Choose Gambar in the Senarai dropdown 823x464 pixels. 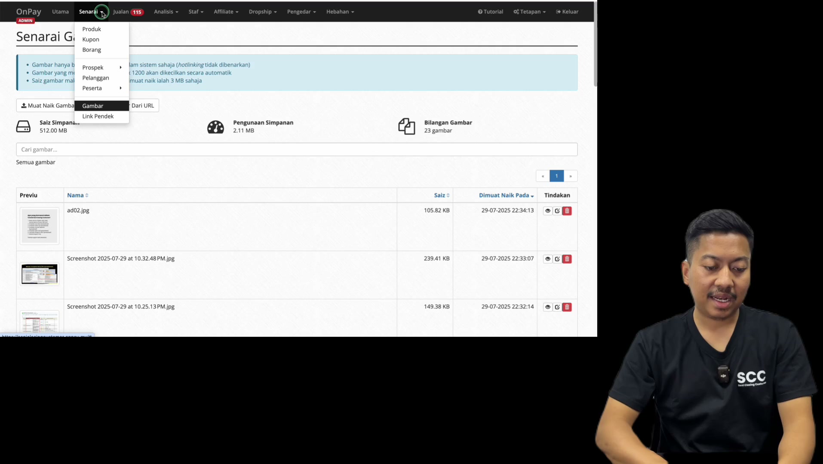click(x=101, y=106)
